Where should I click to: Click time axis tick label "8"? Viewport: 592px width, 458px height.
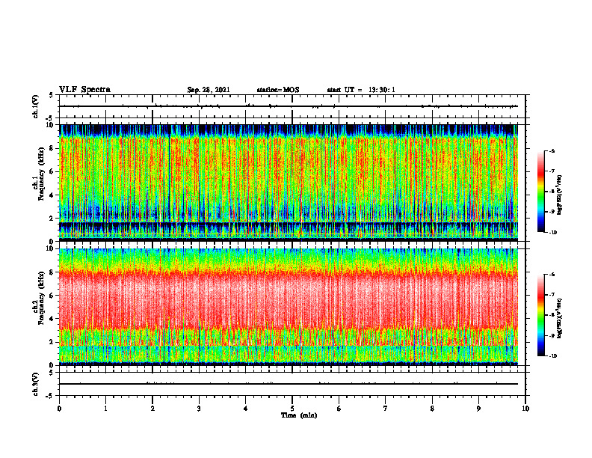432,409
